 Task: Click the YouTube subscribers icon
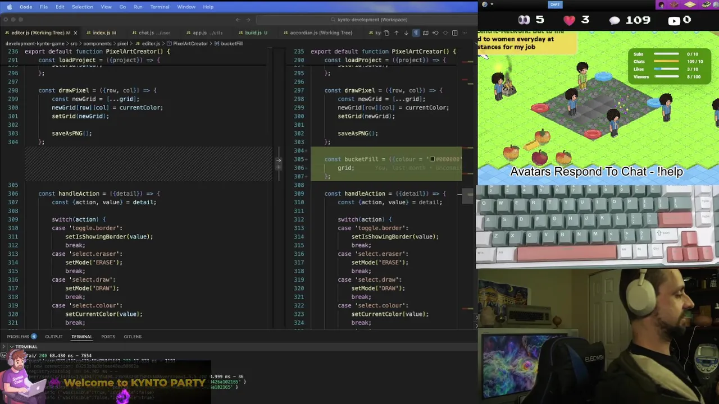pos(674,21)
